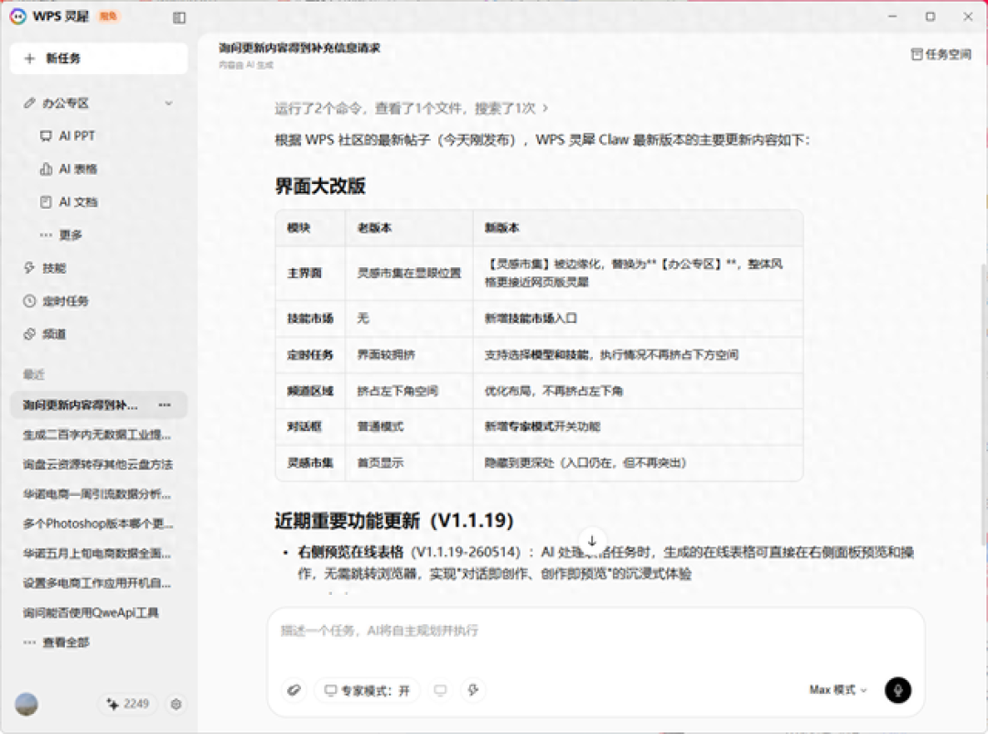Image resolution: width=988 pixels, height=734 pixels.
Task: Select recent chat 询问更新内容得到补...
Action: 80,405
